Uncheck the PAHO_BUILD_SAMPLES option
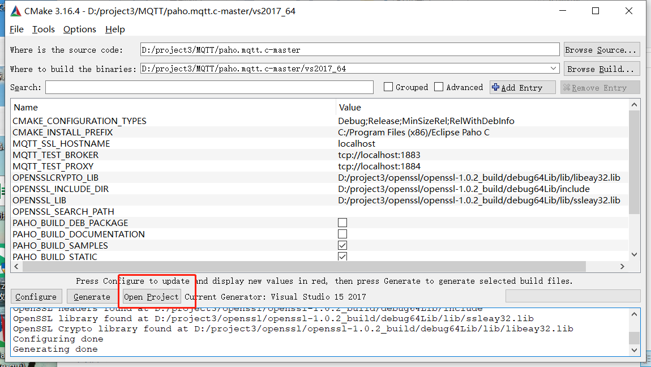651x367 pixels. (x=342, y=245)
